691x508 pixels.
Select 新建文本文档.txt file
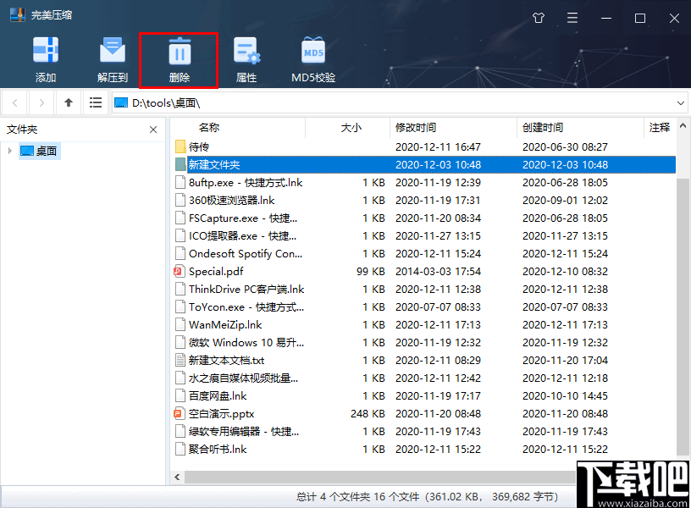click(425, 361)
